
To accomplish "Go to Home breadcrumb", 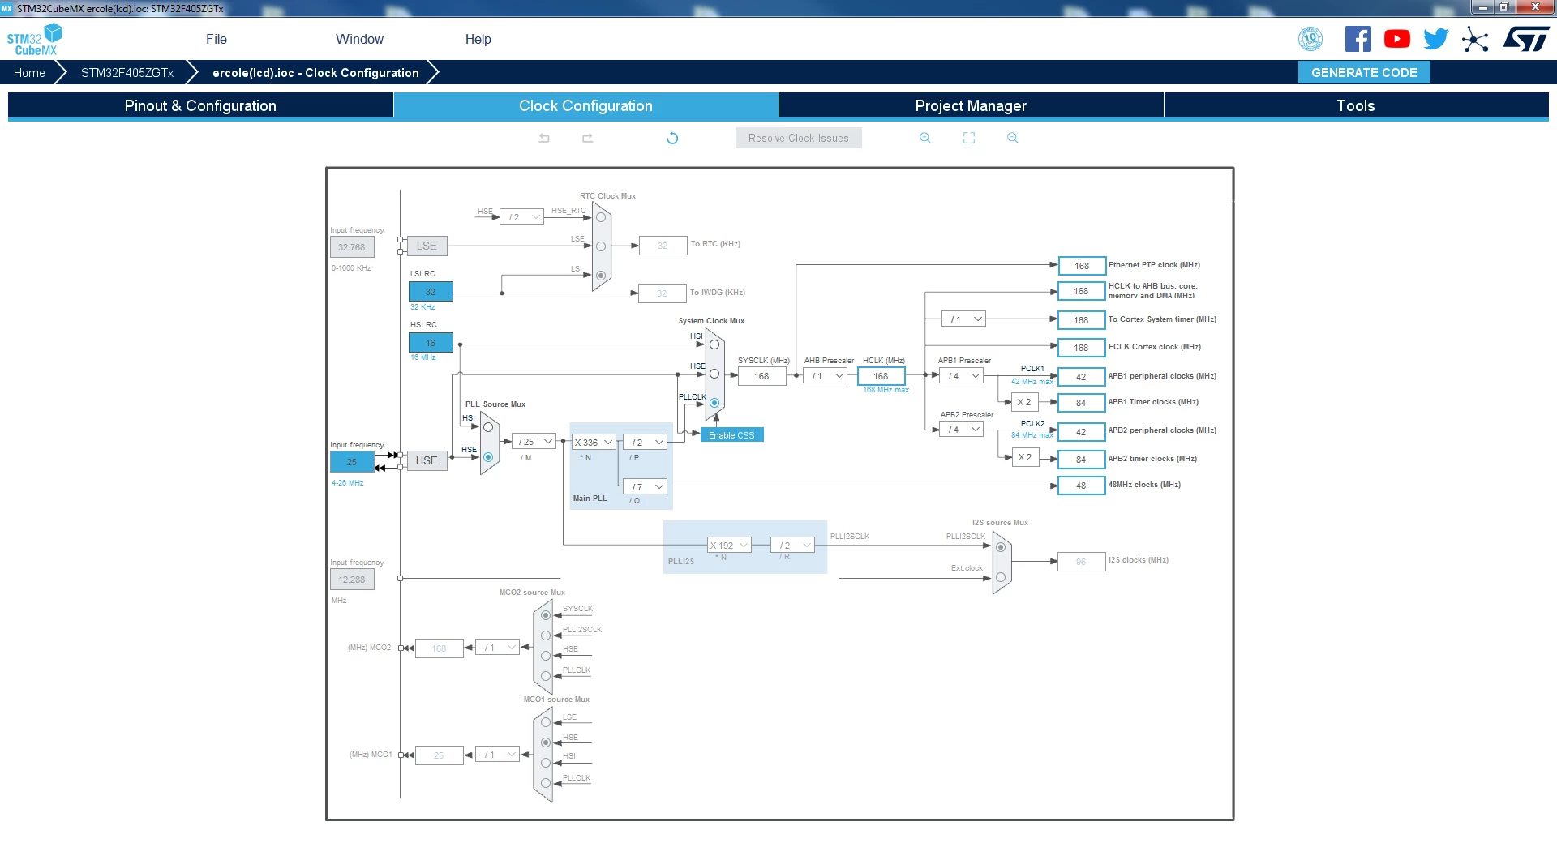I will pos(29,73).
